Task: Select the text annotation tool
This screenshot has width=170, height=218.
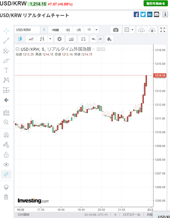Action: coord(6,70)
